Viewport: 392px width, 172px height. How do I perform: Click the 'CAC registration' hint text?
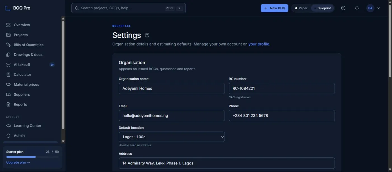(240, 97)
